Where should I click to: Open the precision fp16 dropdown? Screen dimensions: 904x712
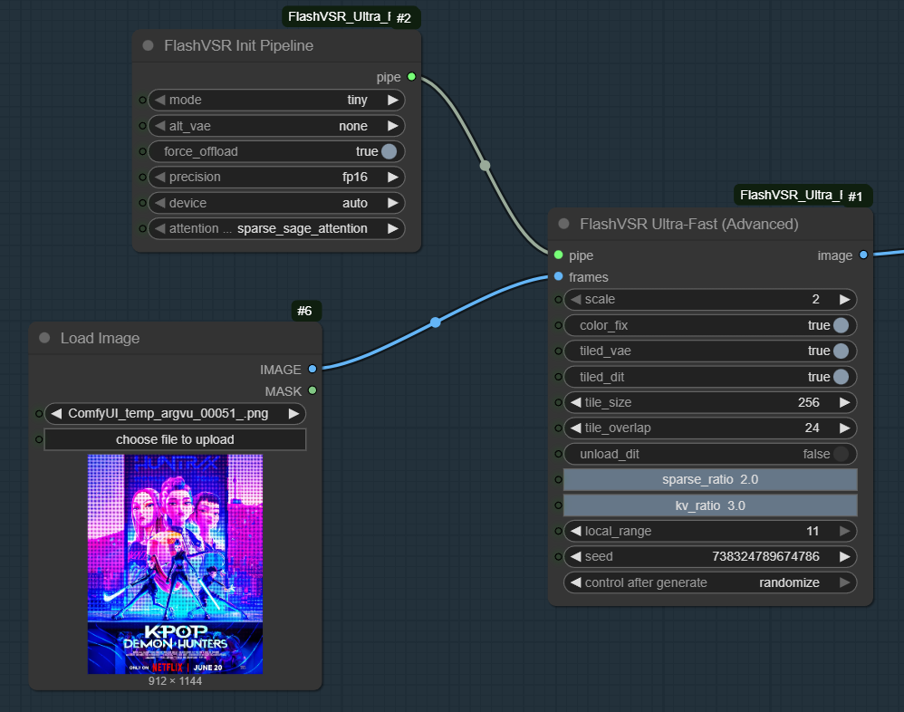[x=276, y=177]
